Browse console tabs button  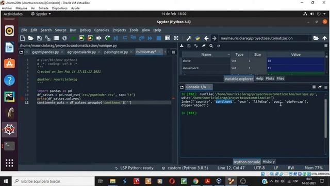tap(181, 87)
